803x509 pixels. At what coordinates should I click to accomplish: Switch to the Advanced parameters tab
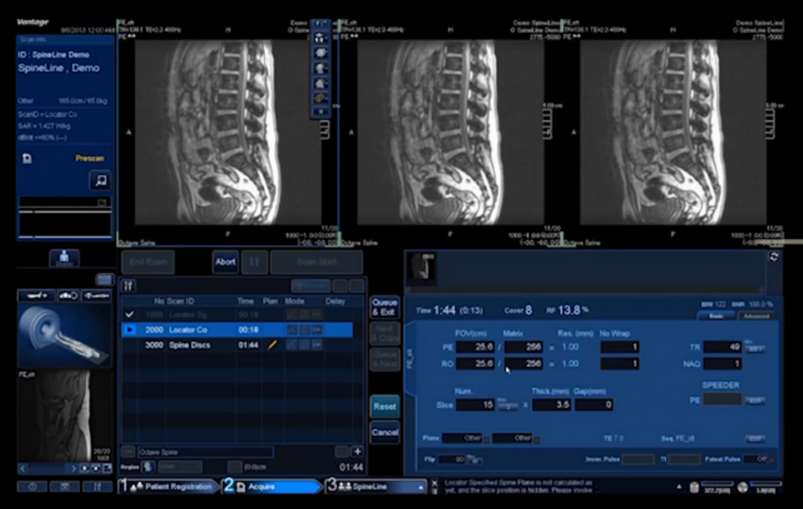(x=755, y=316)
